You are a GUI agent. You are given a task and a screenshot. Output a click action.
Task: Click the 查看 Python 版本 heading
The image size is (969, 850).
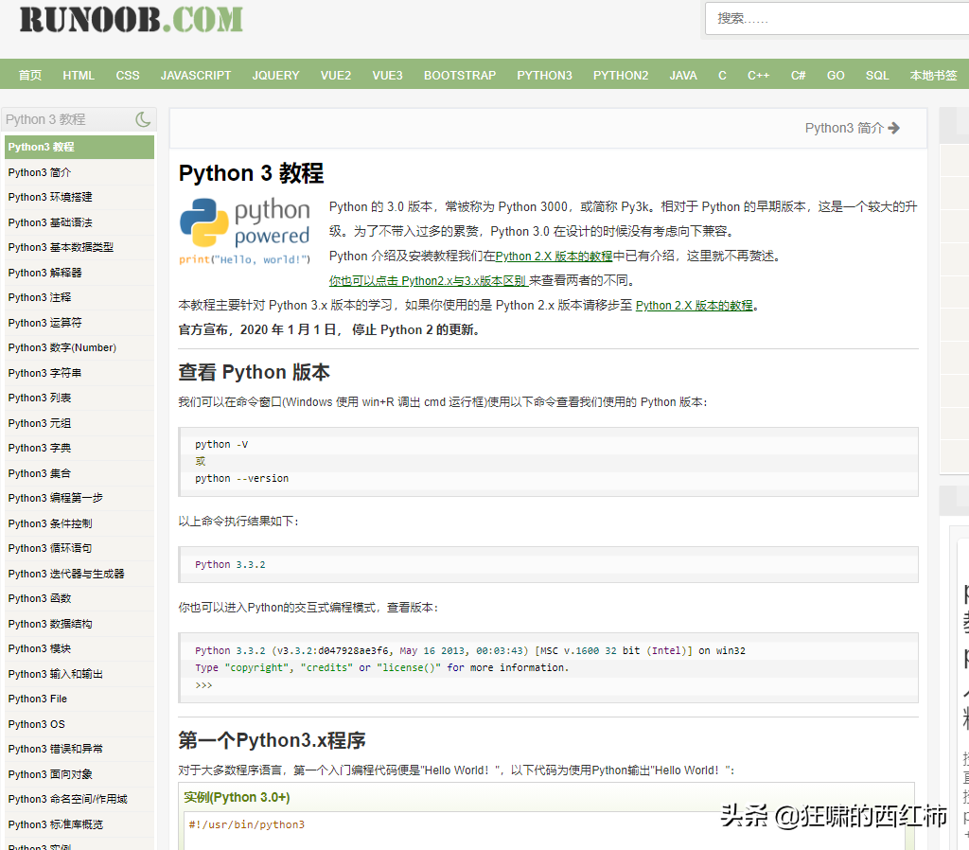point(254,372)
